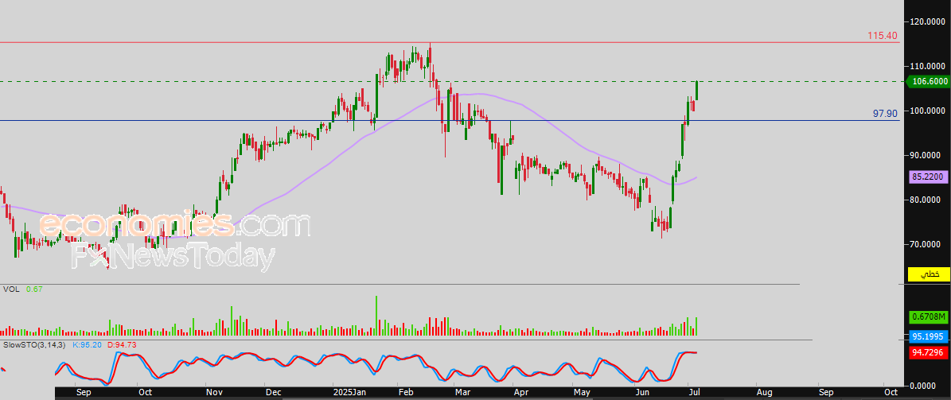Viewport: 951px width, 400px height.
Task: Click the Dec date axis label
Action: click(x=274, y=393)
